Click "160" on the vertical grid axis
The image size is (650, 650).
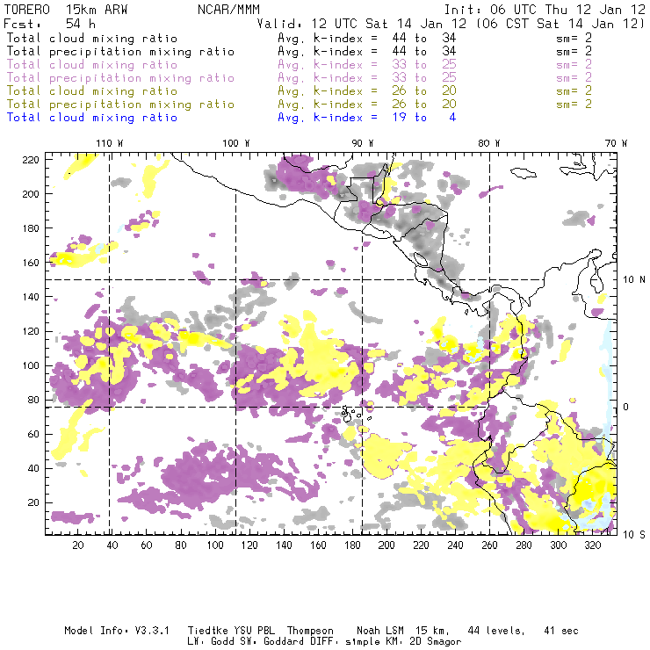(31, 263)
